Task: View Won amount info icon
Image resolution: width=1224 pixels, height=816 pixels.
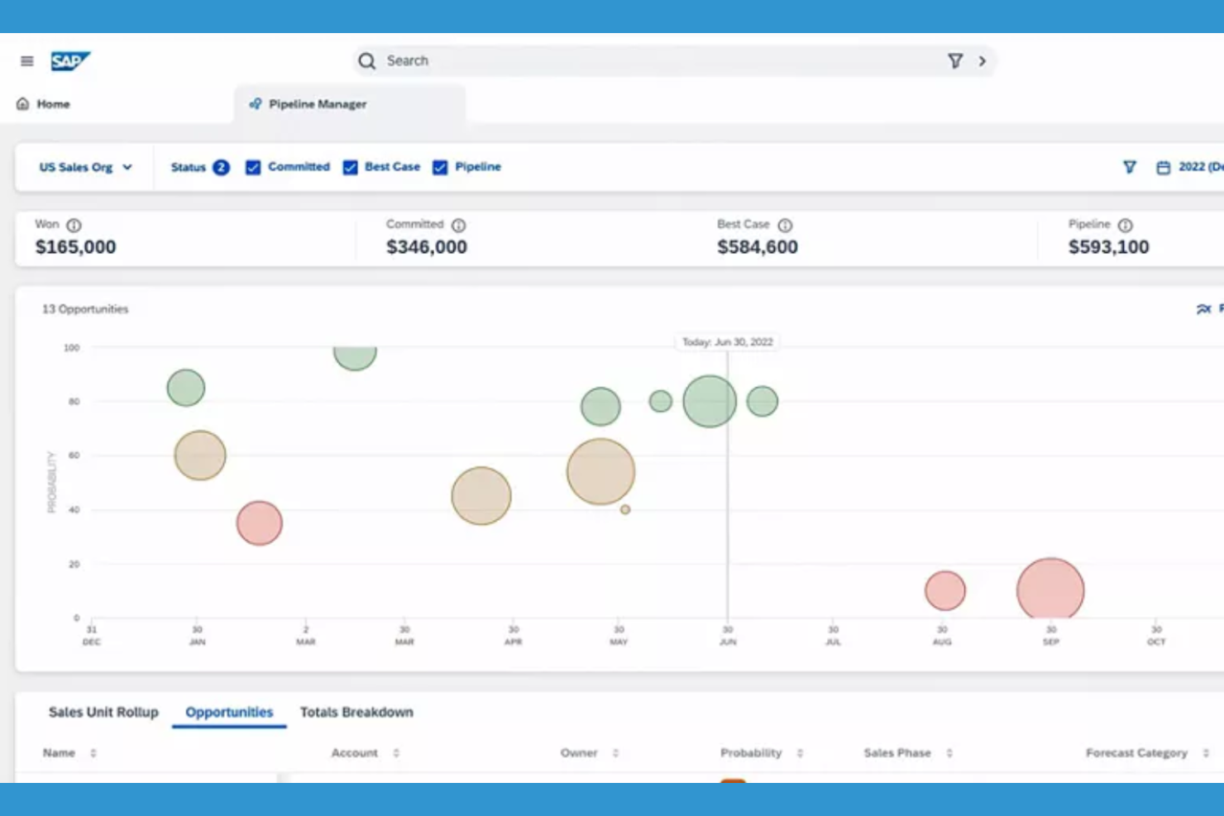Action: tap(75, 223)
